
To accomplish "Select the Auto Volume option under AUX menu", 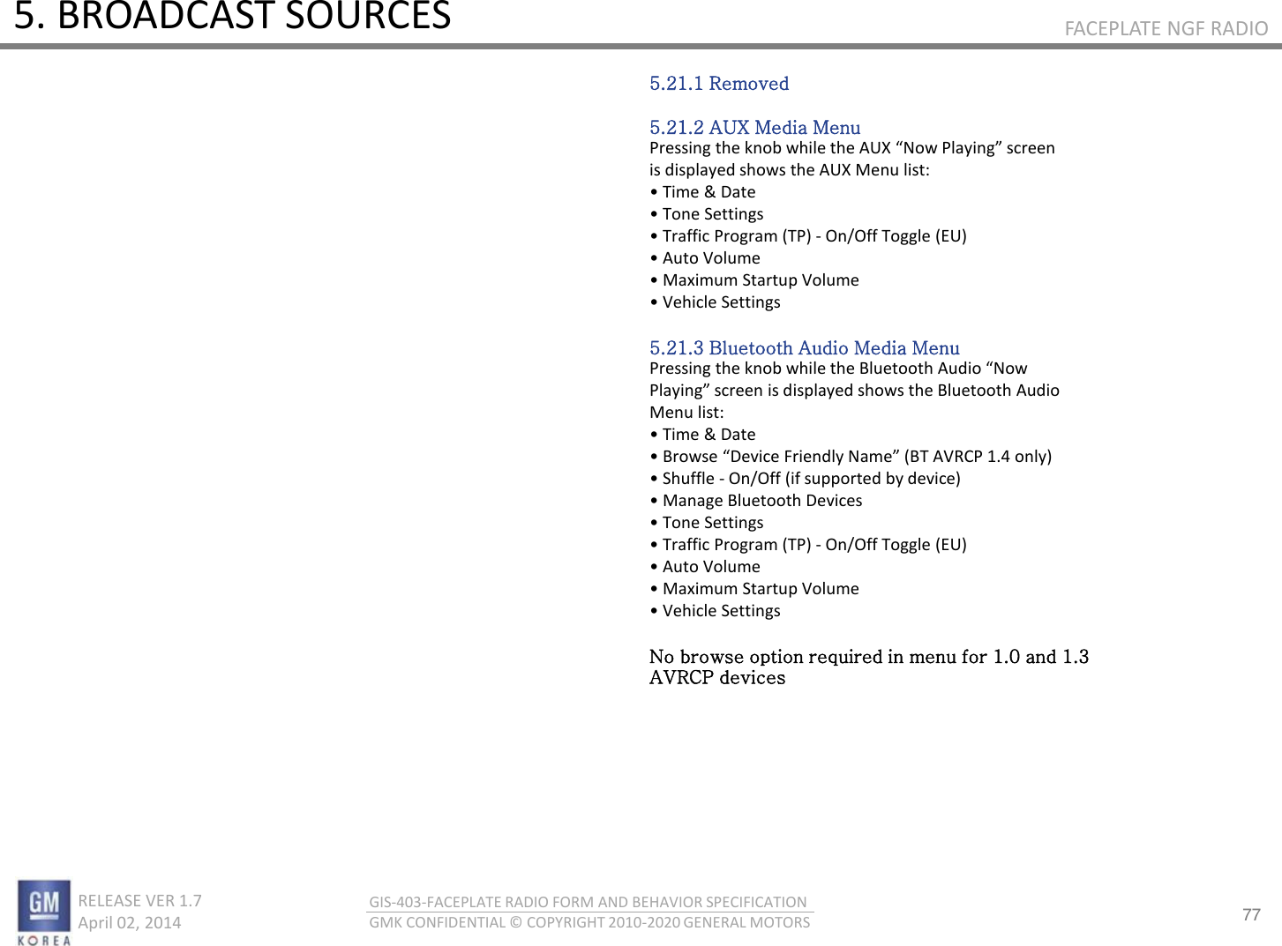I will [x=705, y=257].
